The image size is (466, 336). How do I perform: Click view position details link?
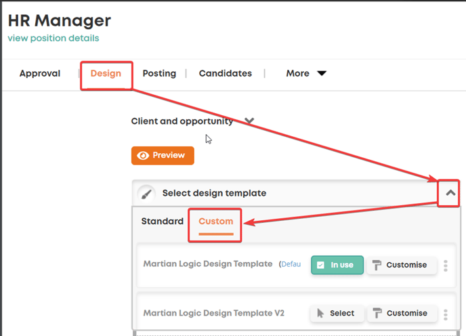coord(54,38)
